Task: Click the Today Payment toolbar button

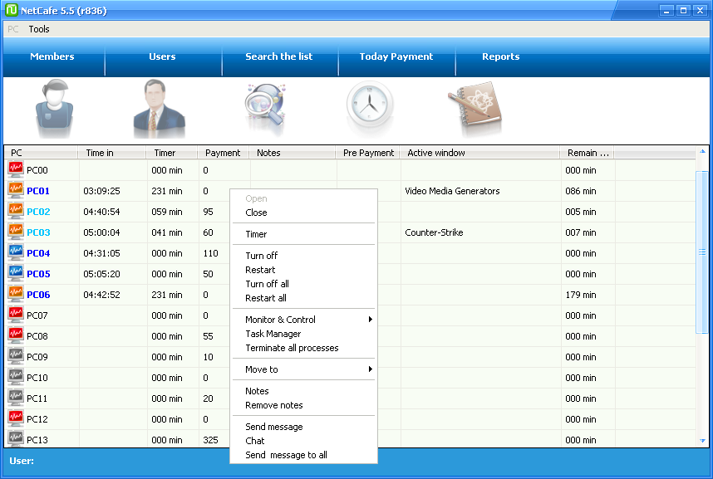Action: [x=396, y=56]
